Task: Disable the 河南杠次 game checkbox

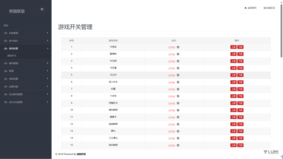Action: pos(178,103)
